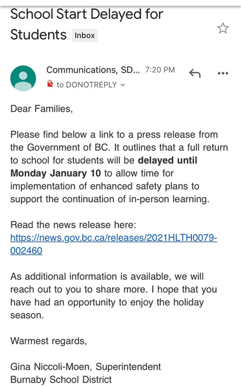This screenshot has height=387, width=241.
Task: Tap the Inbox label chip
Action: (x=84, y=35)
